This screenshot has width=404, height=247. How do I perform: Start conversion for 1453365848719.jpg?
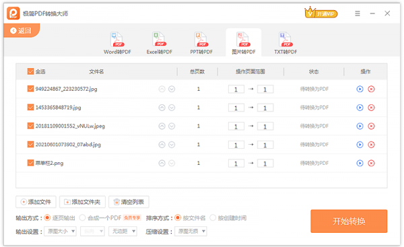[x=360, y=108]
